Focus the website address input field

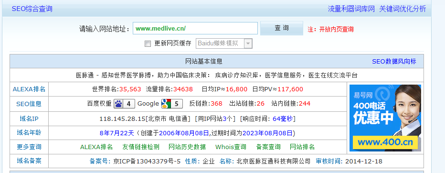coord(195,28)
